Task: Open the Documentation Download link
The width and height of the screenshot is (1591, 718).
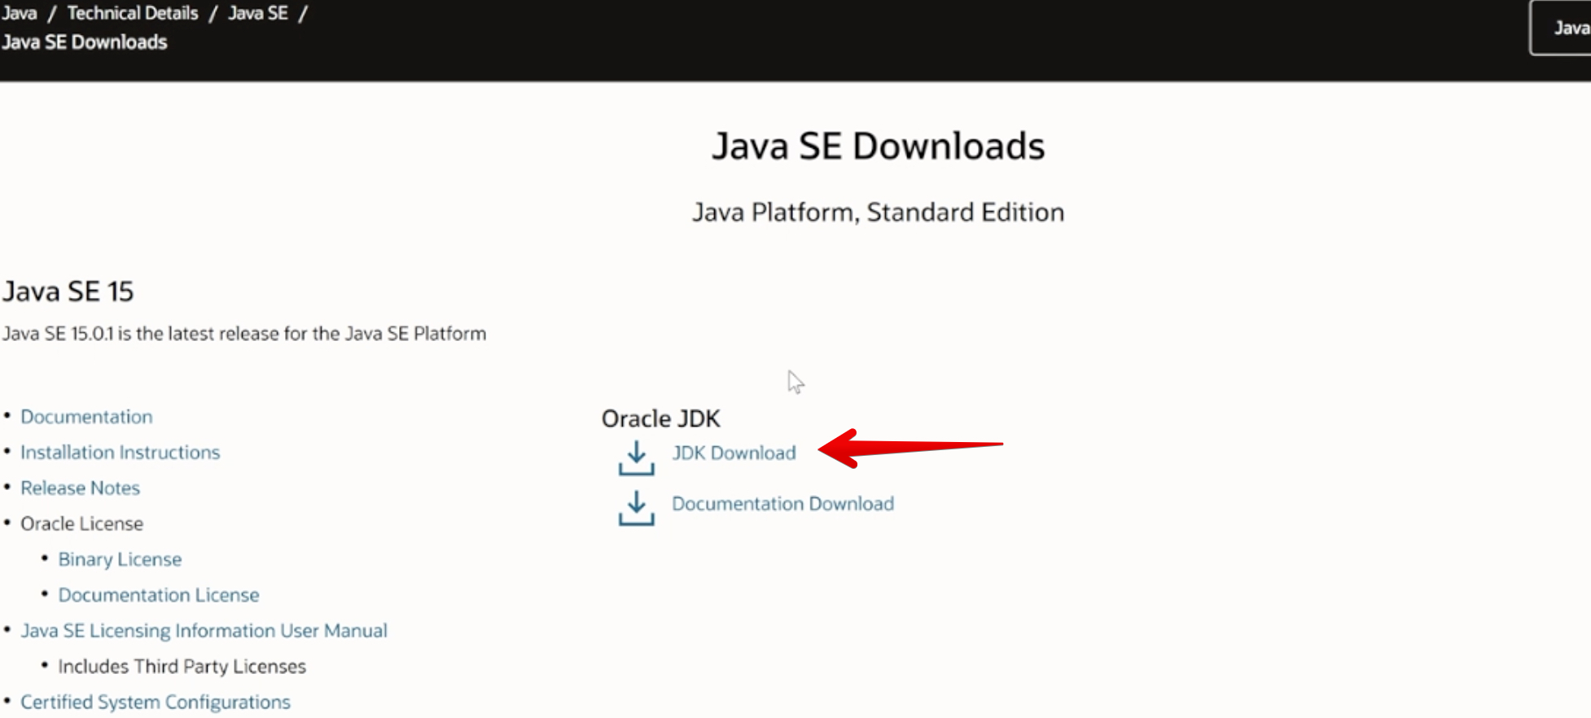Action: (x=782, y=503)
